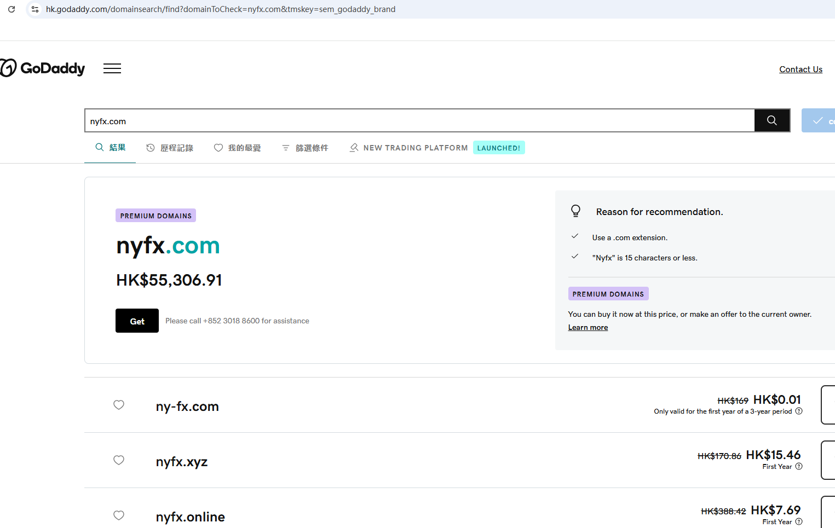
Task: Submit search with the magnifier button
Action: coord(772,120)
